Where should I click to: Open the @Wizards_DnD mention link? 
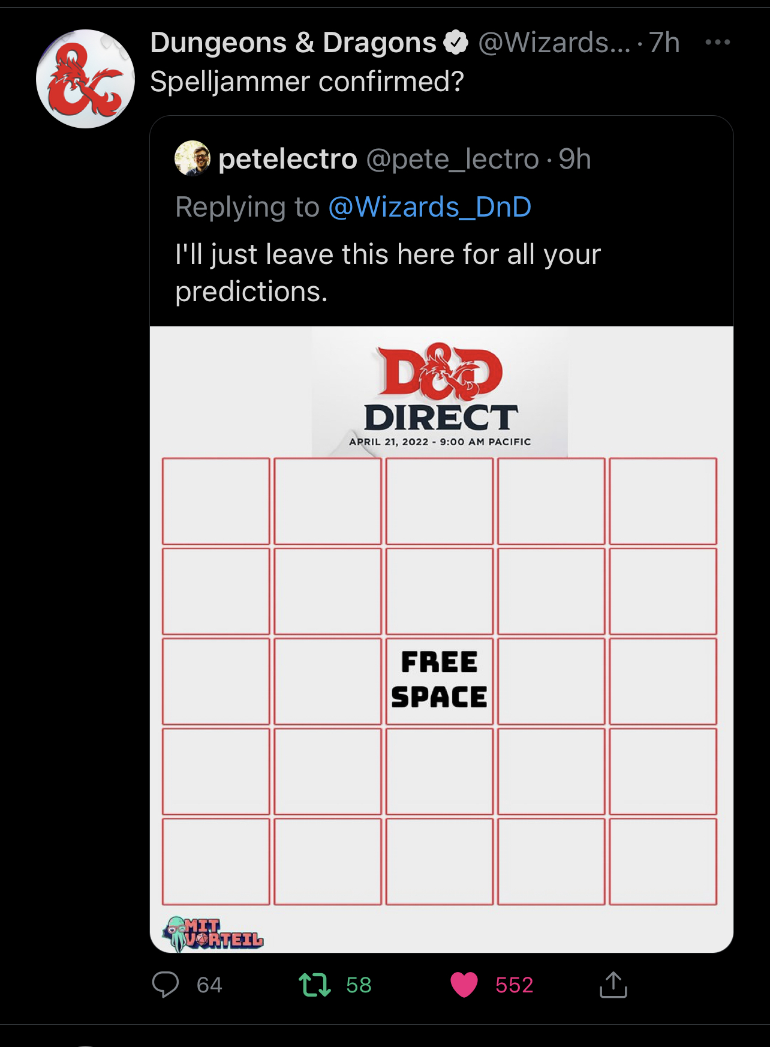tap(429, 207)
